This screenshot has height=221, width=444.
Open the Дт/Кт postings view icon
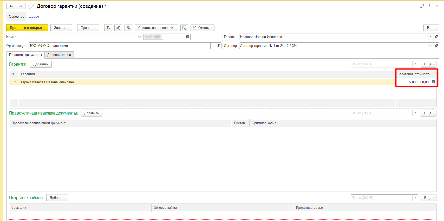[x=108, y=28]
